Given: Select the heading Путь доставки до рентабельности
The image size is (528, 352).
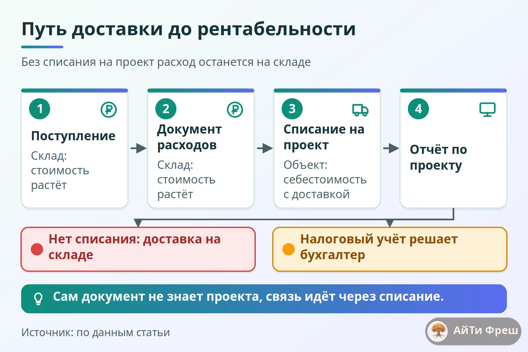Looking at the screenshot, I should pyautogui.click(x=189, y=29).
